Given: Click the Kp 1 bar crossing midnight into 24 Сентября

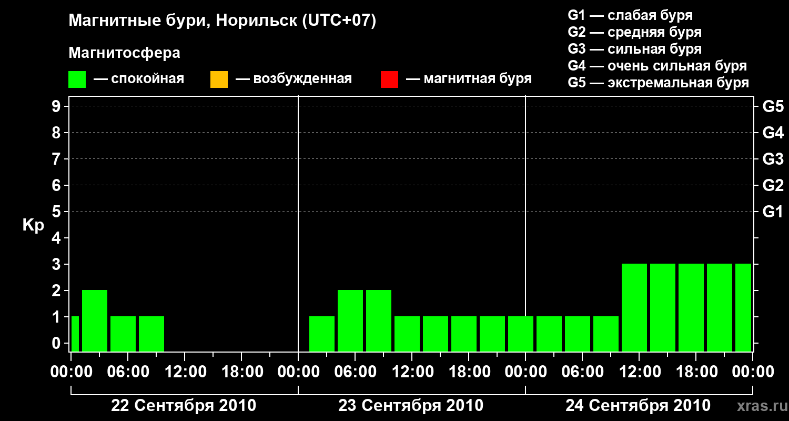Looking at the screenshot, I should coord(521,334).
